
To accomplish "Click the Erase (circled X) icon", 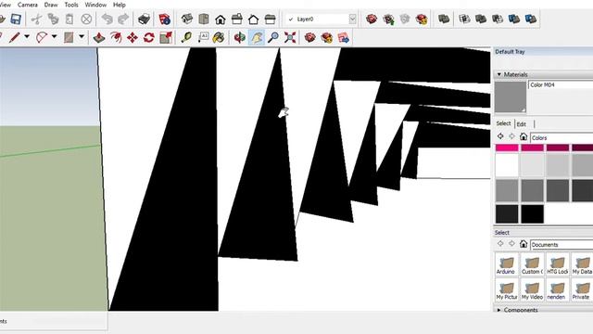I will (x=86, y=19).
